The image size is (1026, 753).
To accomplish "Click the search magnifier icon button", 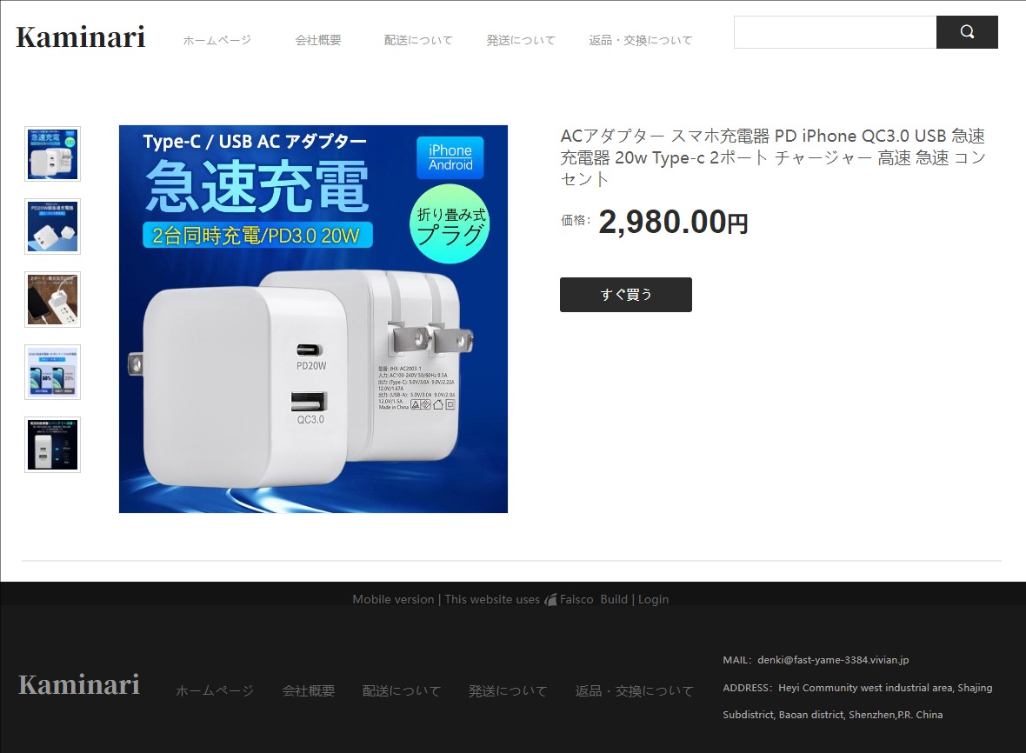I will point(967,32).
